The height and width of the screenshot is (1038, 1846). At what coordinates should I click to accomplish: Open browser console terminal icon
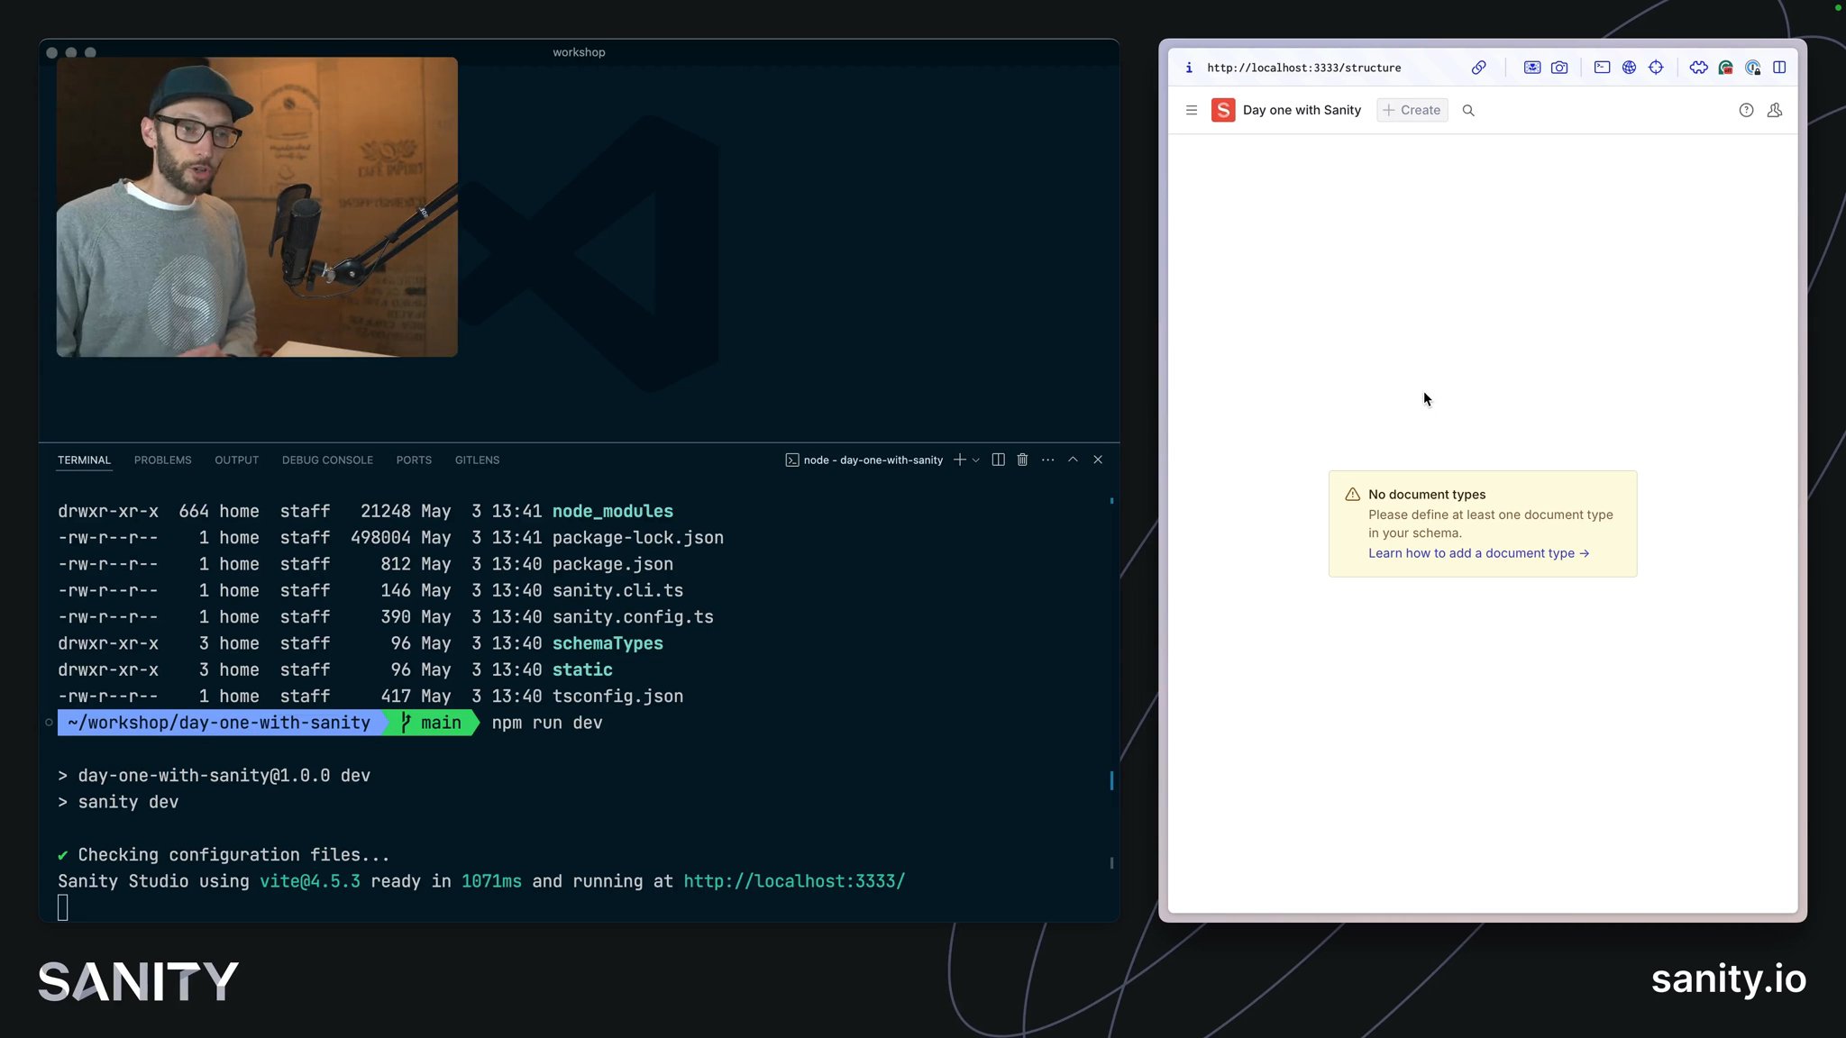1602,68
